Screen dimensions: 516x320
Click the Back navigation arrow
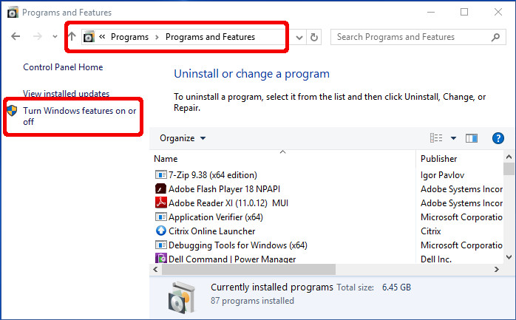(x=16, y=37)
